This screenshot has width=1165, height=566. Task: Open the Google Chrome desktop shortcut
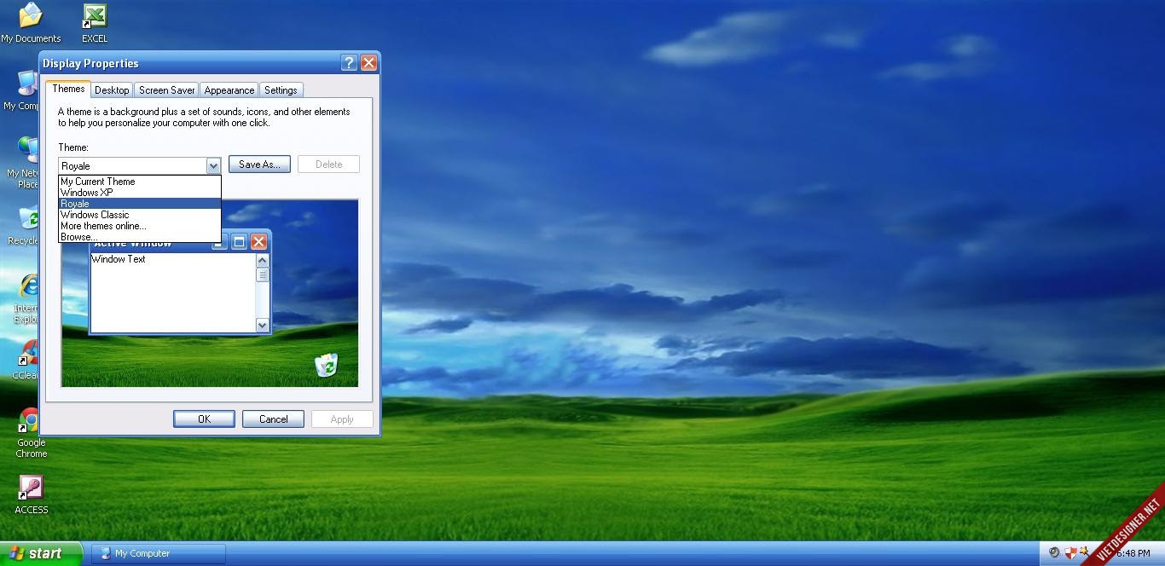[31, 433]
